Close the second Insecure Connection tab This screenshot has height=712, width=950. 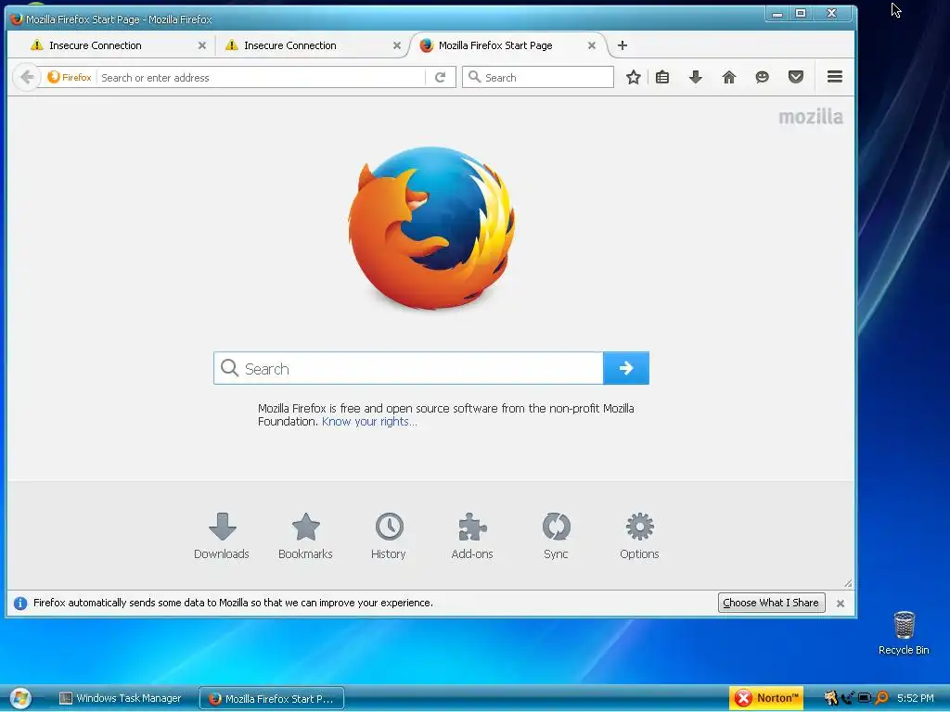[x=397, y=45]
